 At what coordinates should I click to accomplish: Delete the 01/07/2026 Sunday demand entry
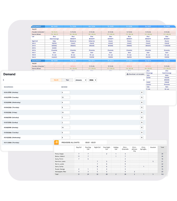click(142, 123)
